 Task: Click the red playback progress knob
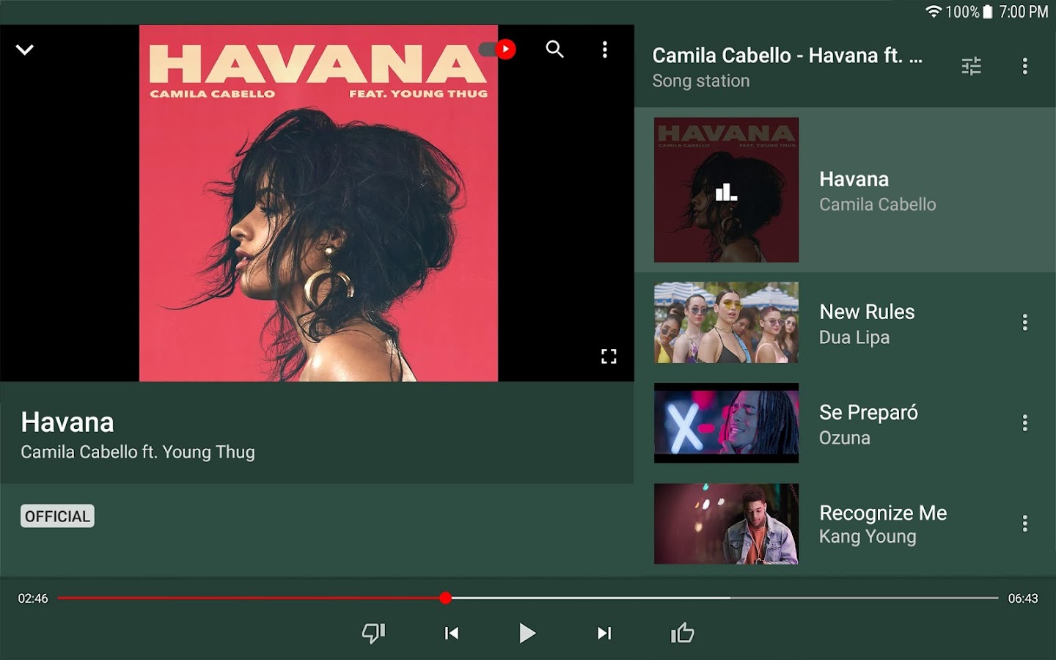(446, 598)
